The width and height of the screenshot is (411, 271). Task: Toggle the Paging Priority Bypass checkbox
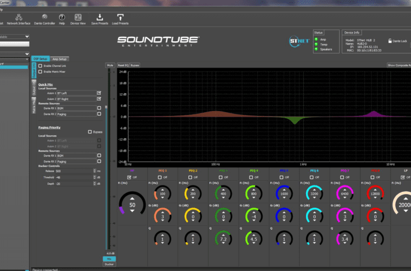pos(90,132)
